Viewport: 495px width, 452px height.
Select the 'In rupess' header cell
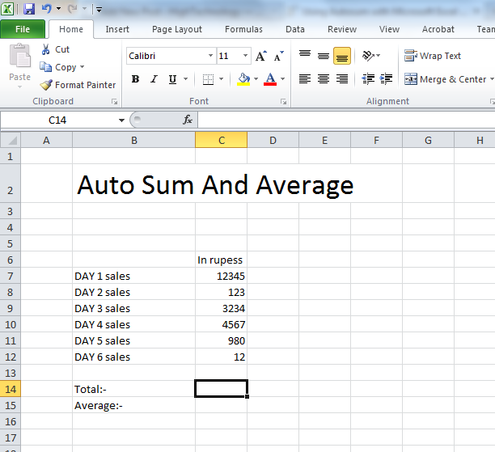(222, 260)
